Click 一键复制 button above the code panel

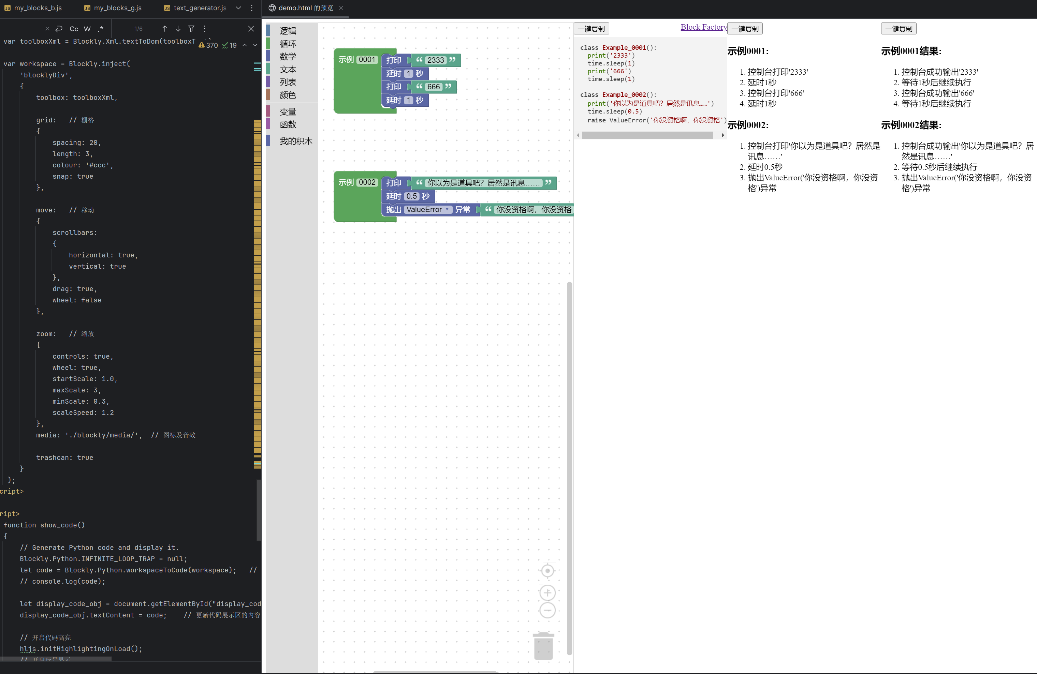(x=591, y=29)
